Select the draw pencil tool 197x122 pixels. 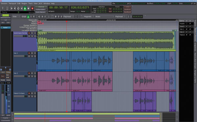[x=45, y=17]
